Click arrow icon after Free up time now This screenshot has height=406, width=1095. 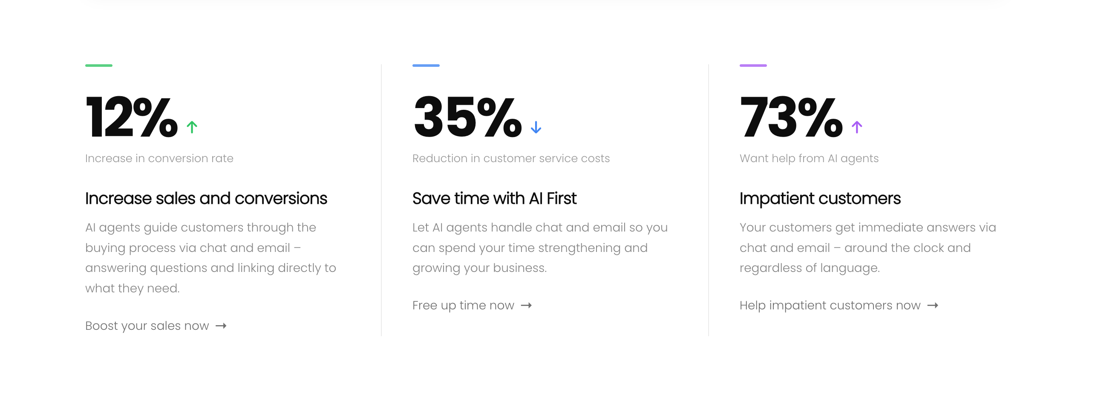click(x=526, y=306)
